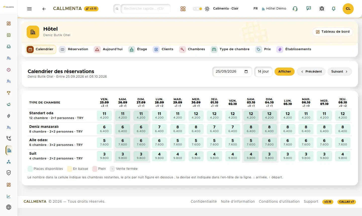Viewport: 362px width, 216px height.
Task: Open the calendar picker icon in date field
Action: (246, 72)
